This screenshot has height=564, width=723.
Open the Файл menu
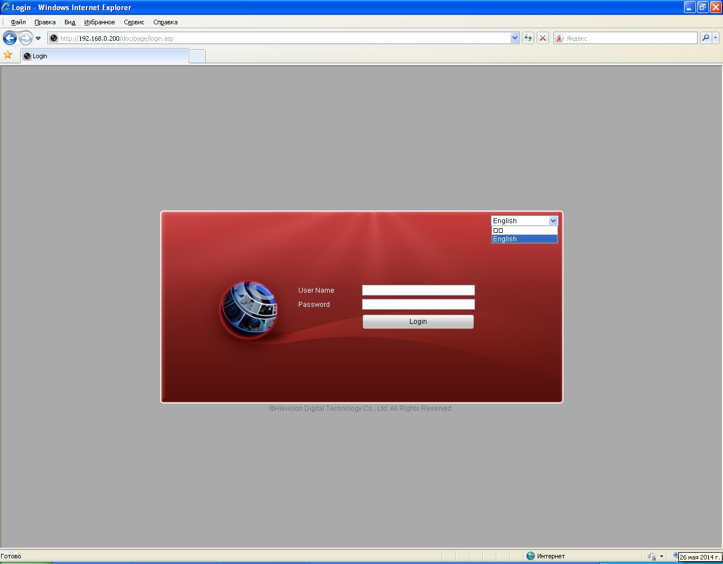click(x=18, y=22)
